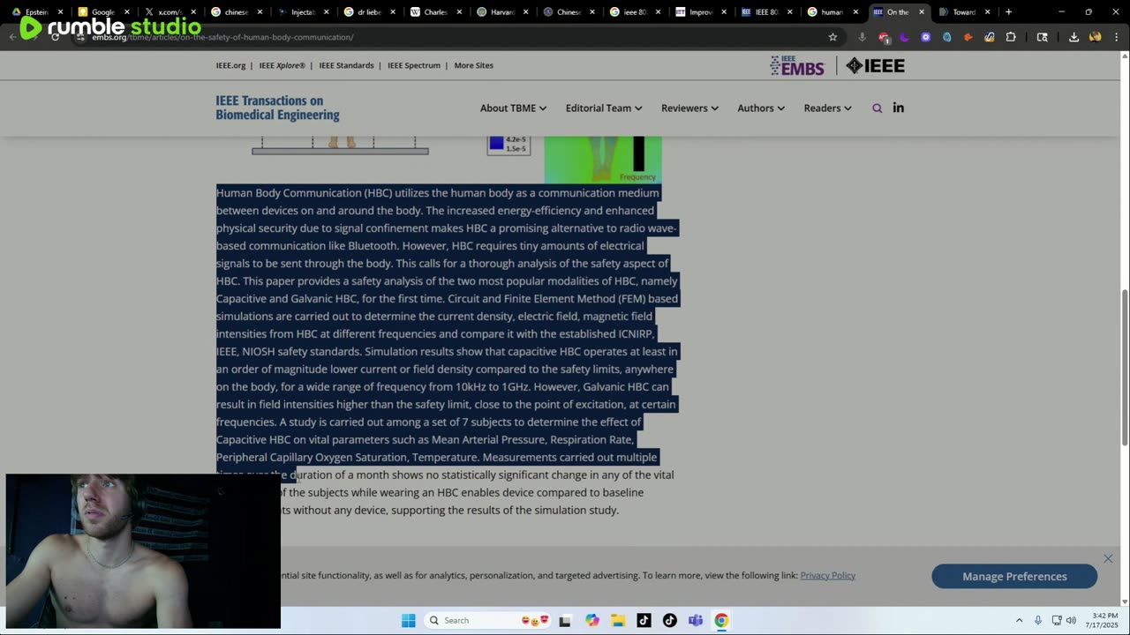Image resolution: width=1130 pixels, height=635 pixels.
Task: Open the square TikTok taskbar icon
Action: [644, 620]
